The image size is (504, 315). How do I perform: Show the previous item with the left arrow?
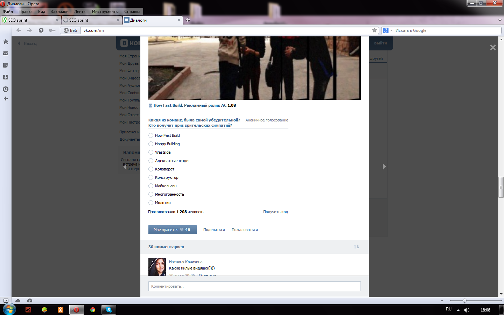[x=125, y=167]
